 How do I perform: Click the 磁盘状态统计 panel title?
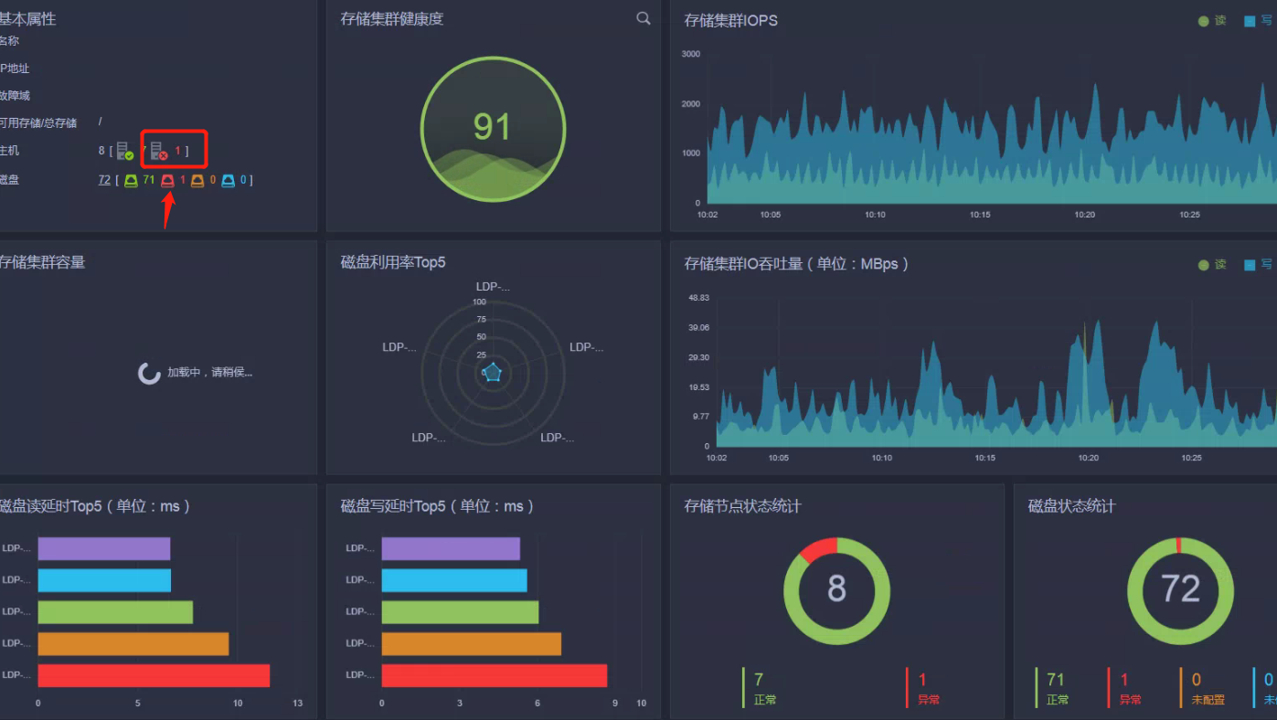point(1072,506)
